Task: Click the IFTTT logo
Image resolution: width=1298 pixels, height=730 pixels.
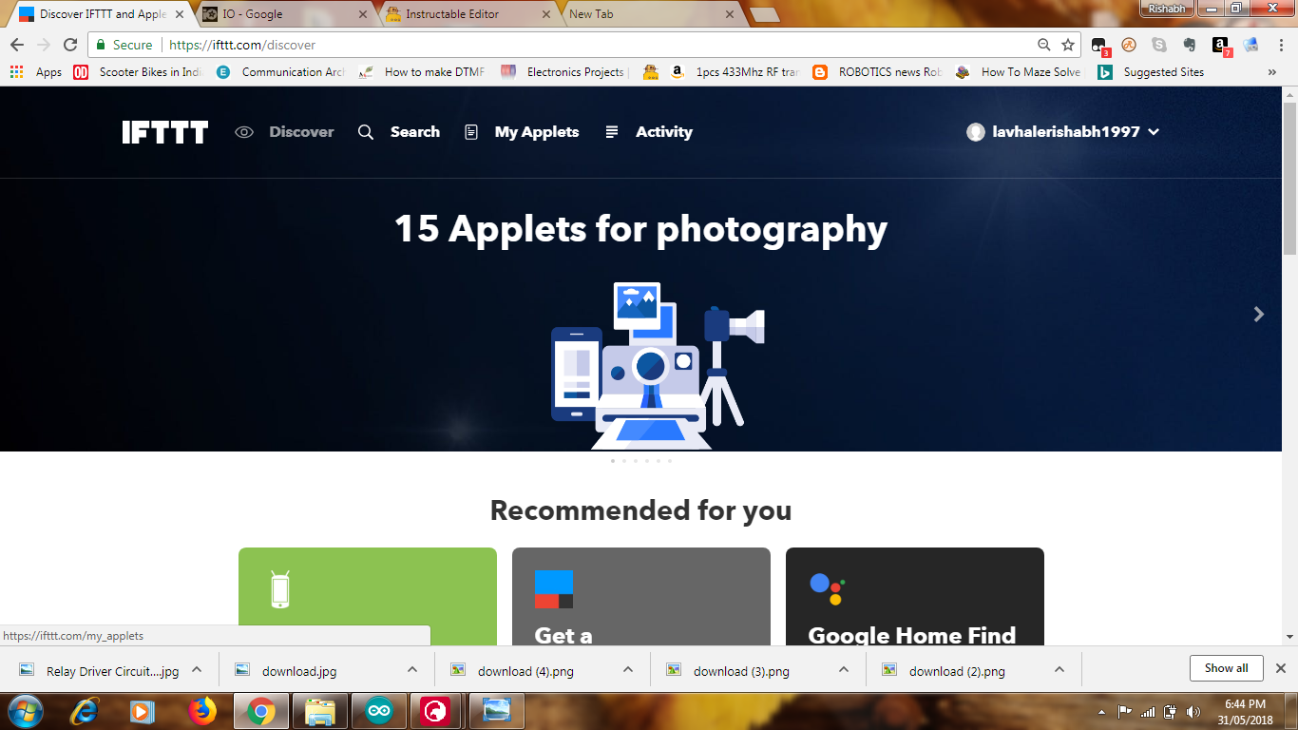Action: coord(164,132)
